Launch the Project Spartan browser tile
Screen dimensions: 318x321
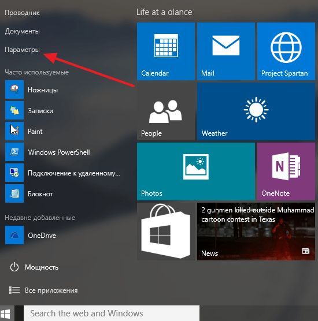[x=286, y=51]
